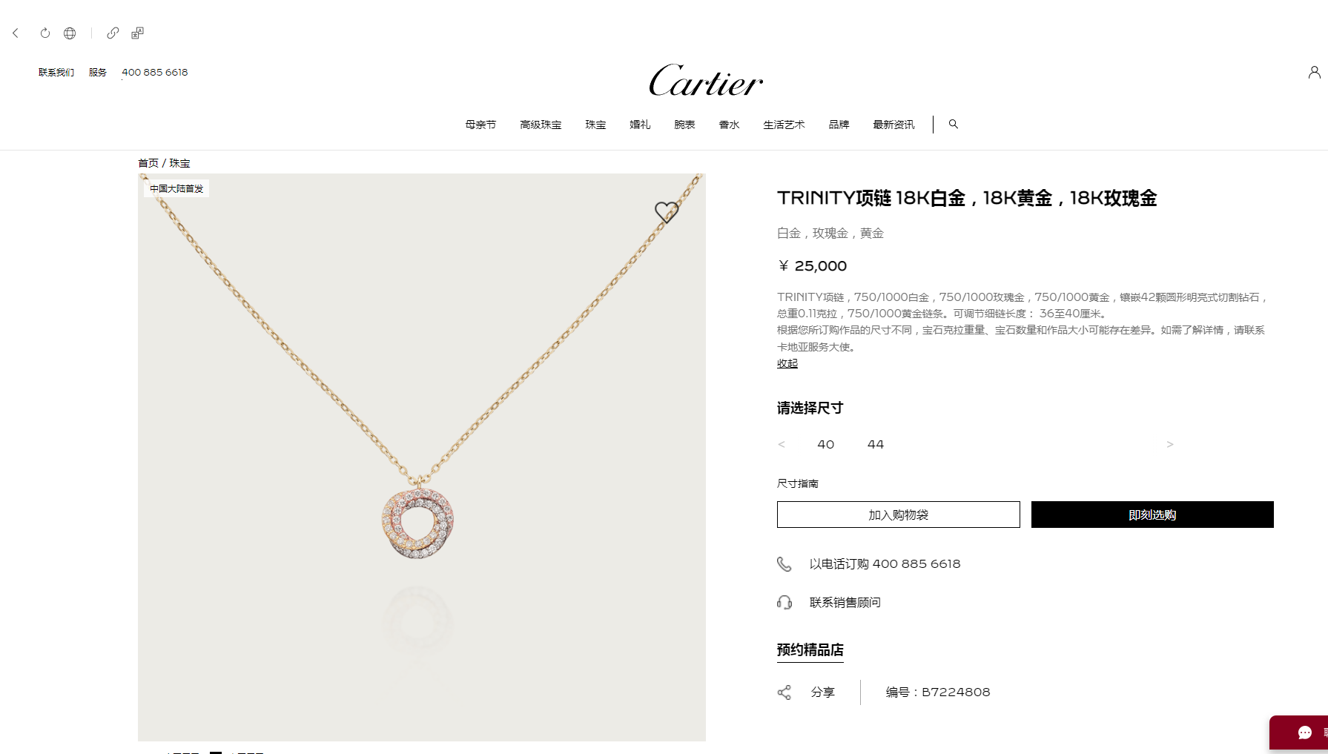Select size 44
1328x754 pixels.
tap(876, 444)
